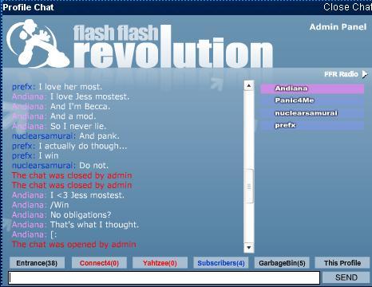Click the chat scrollbar thumb handle

249,187
